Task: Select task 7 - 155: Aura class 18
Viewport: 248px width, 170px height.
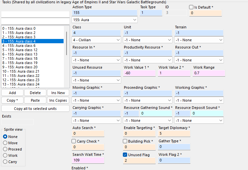Action: point(32,58)
